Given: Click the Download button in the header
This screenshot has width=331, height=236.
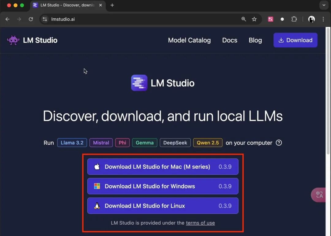Looking at the screenshot, I should click(295, 40).
